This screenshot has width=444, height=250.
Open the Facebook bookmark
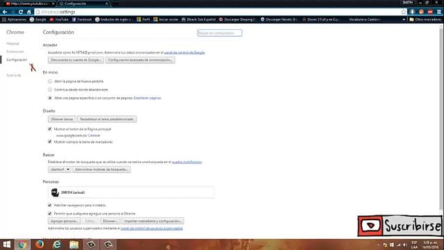(x=82, y=19)
